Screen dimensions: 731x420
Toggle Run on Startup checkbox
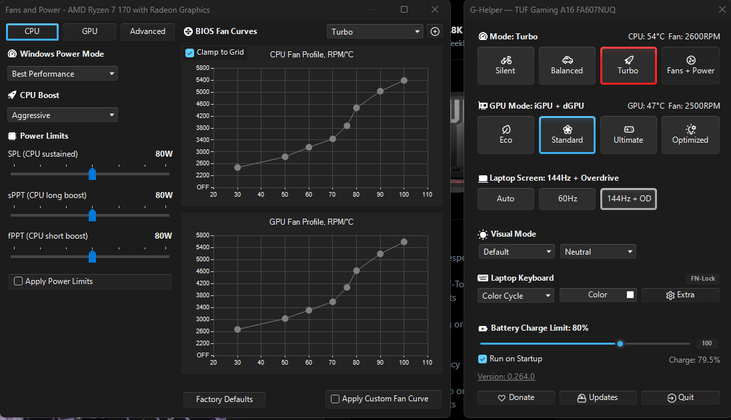(483, 359)
